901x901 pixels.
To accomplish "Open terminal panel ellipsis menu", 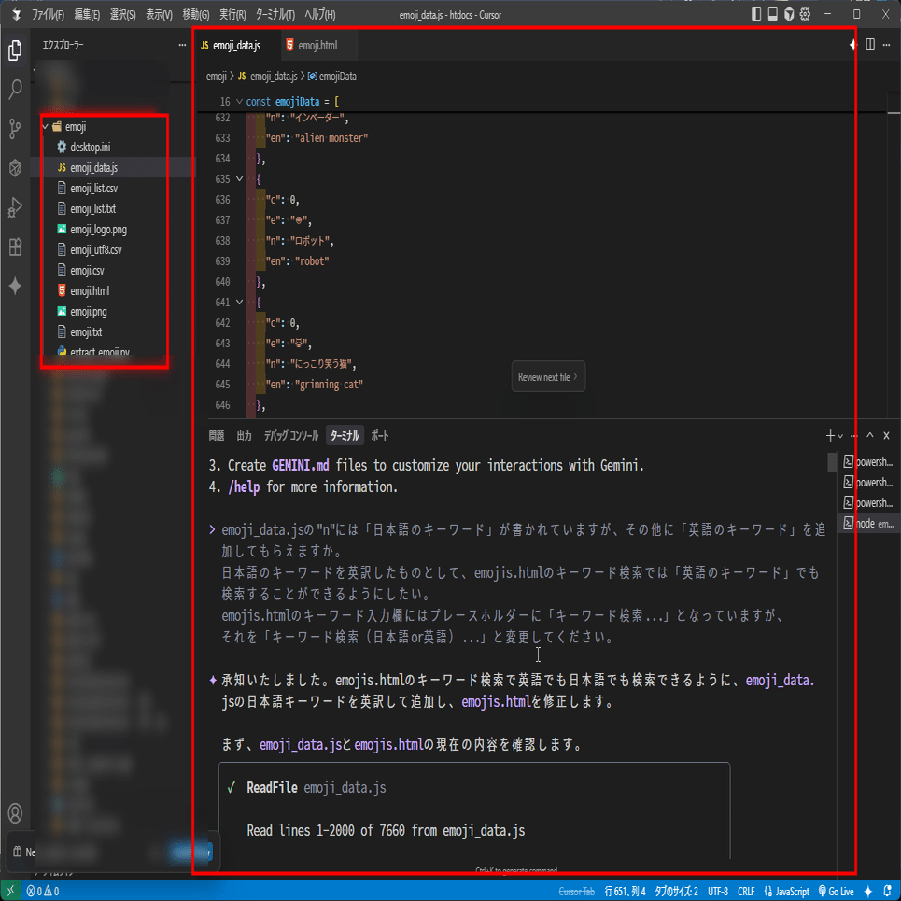I will (854, 435).
